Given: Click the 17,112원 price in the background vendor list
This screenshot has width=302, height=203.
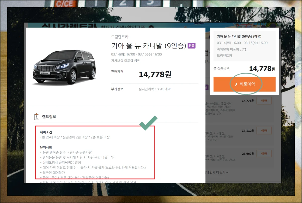Looking at the screenshot, I should [248, 131].
